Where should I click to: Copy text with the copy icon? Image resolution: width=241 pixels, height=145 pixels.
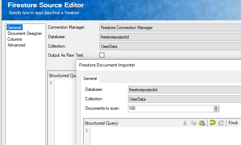click(193, 123)
